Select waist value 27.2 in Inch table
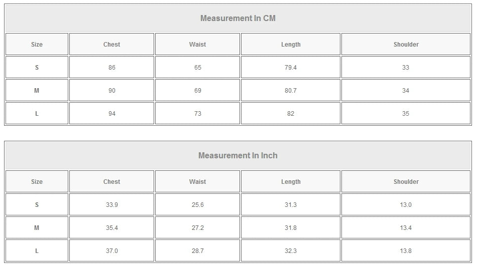The width and height of the screenshot is (477, 266). 197,228
